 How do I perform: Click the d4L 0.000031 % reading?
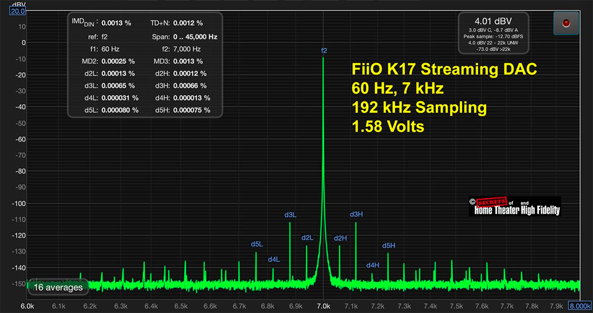pos(120,98)
